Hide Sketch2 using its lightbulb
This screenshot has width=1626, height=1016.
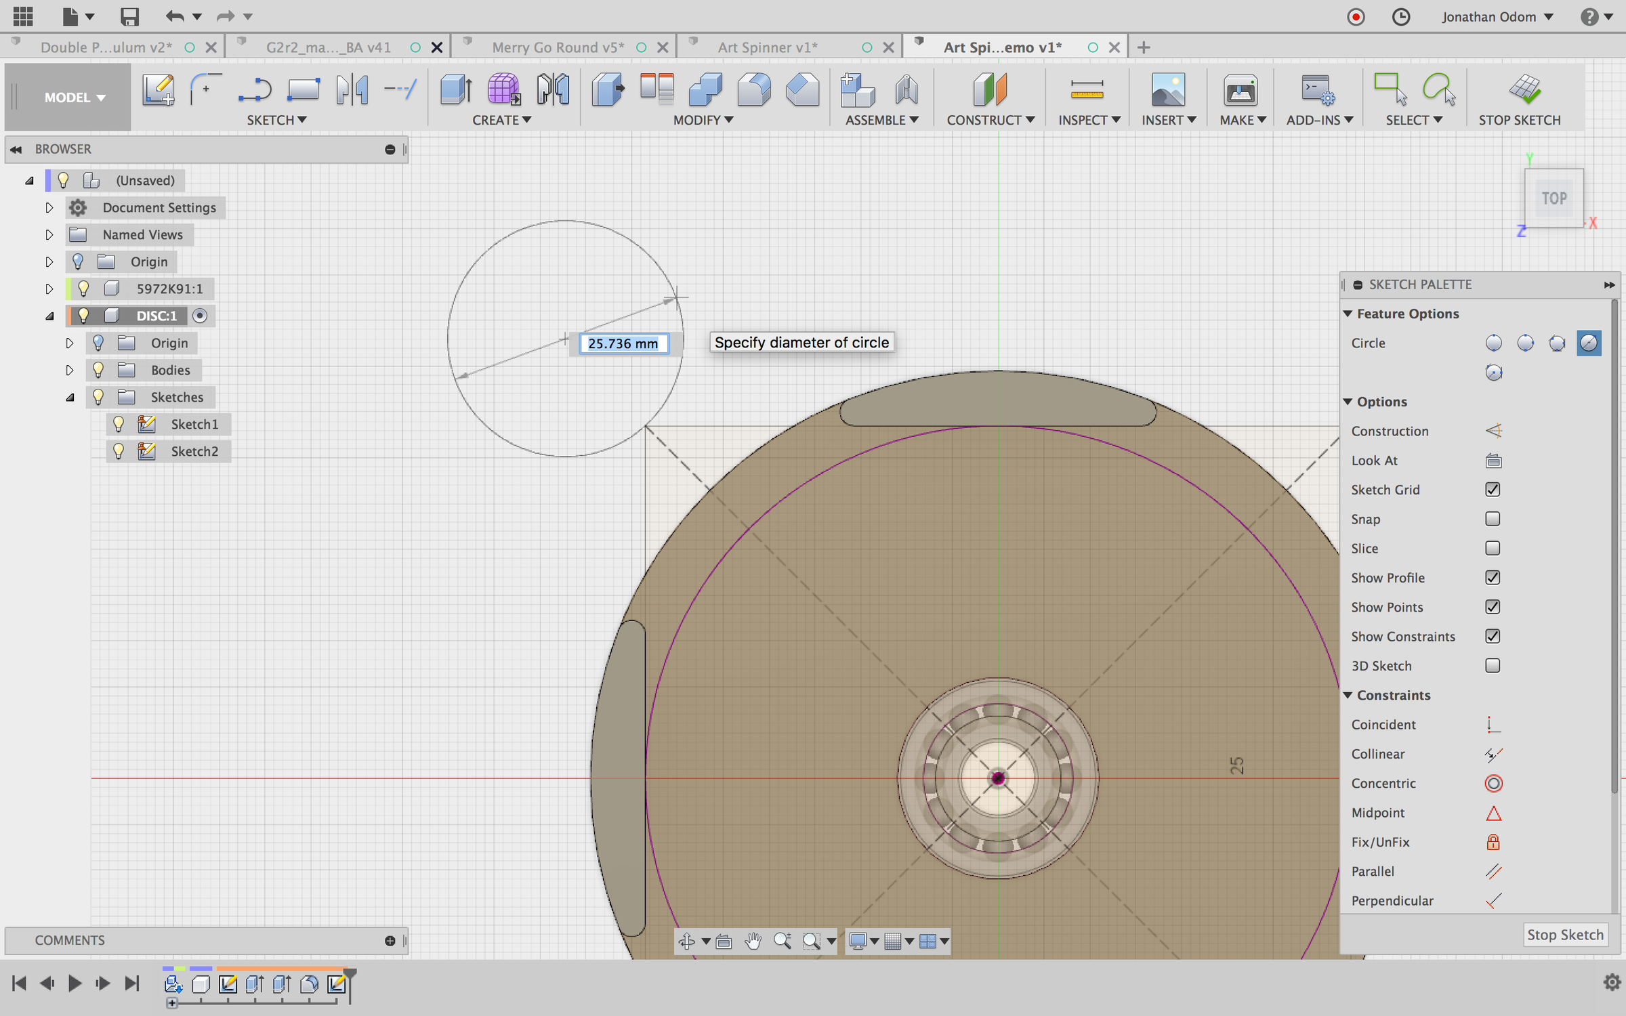pyautogui.click(x=119, y=451)
